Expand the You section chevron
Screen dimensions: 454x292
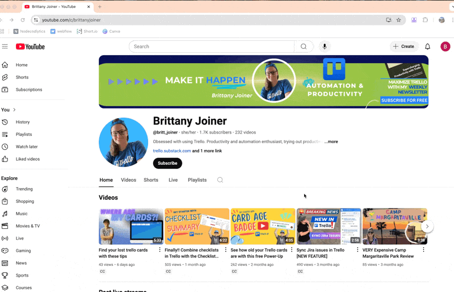point(14,110)
